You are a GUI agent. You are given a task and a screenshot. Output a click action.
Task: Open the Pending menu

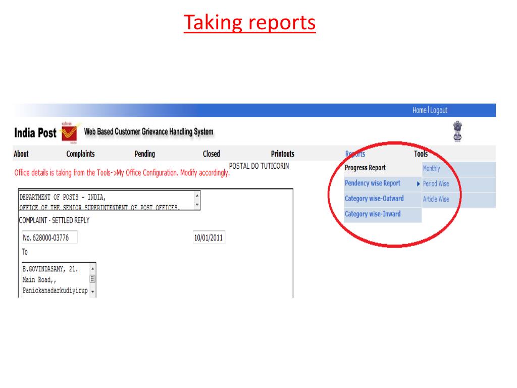click(144, 154)
